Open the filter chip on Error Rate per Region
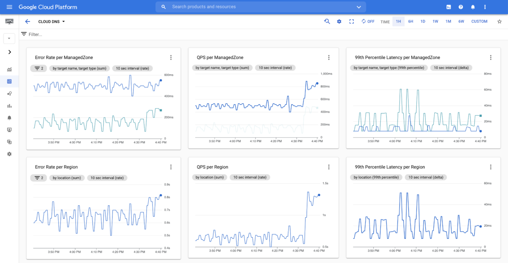 pyautogui.click(x=39, y=178)
